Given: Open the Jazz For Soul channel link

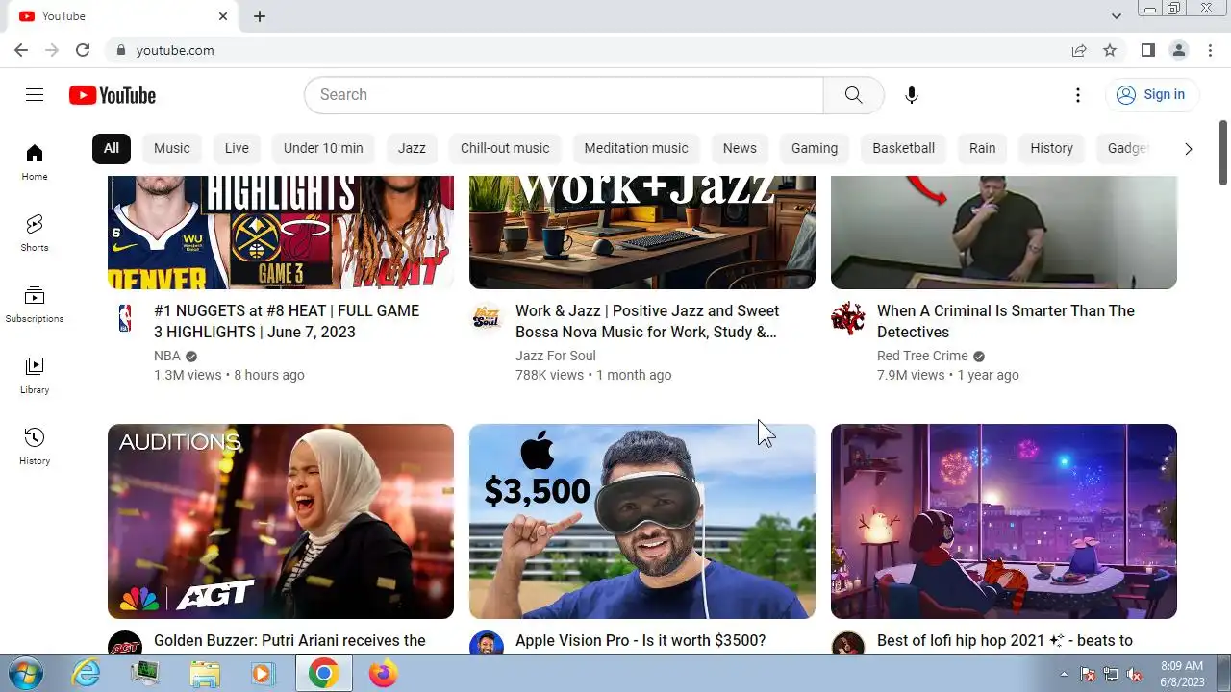Looking at the screenshot, I should (x=556, y=356).
